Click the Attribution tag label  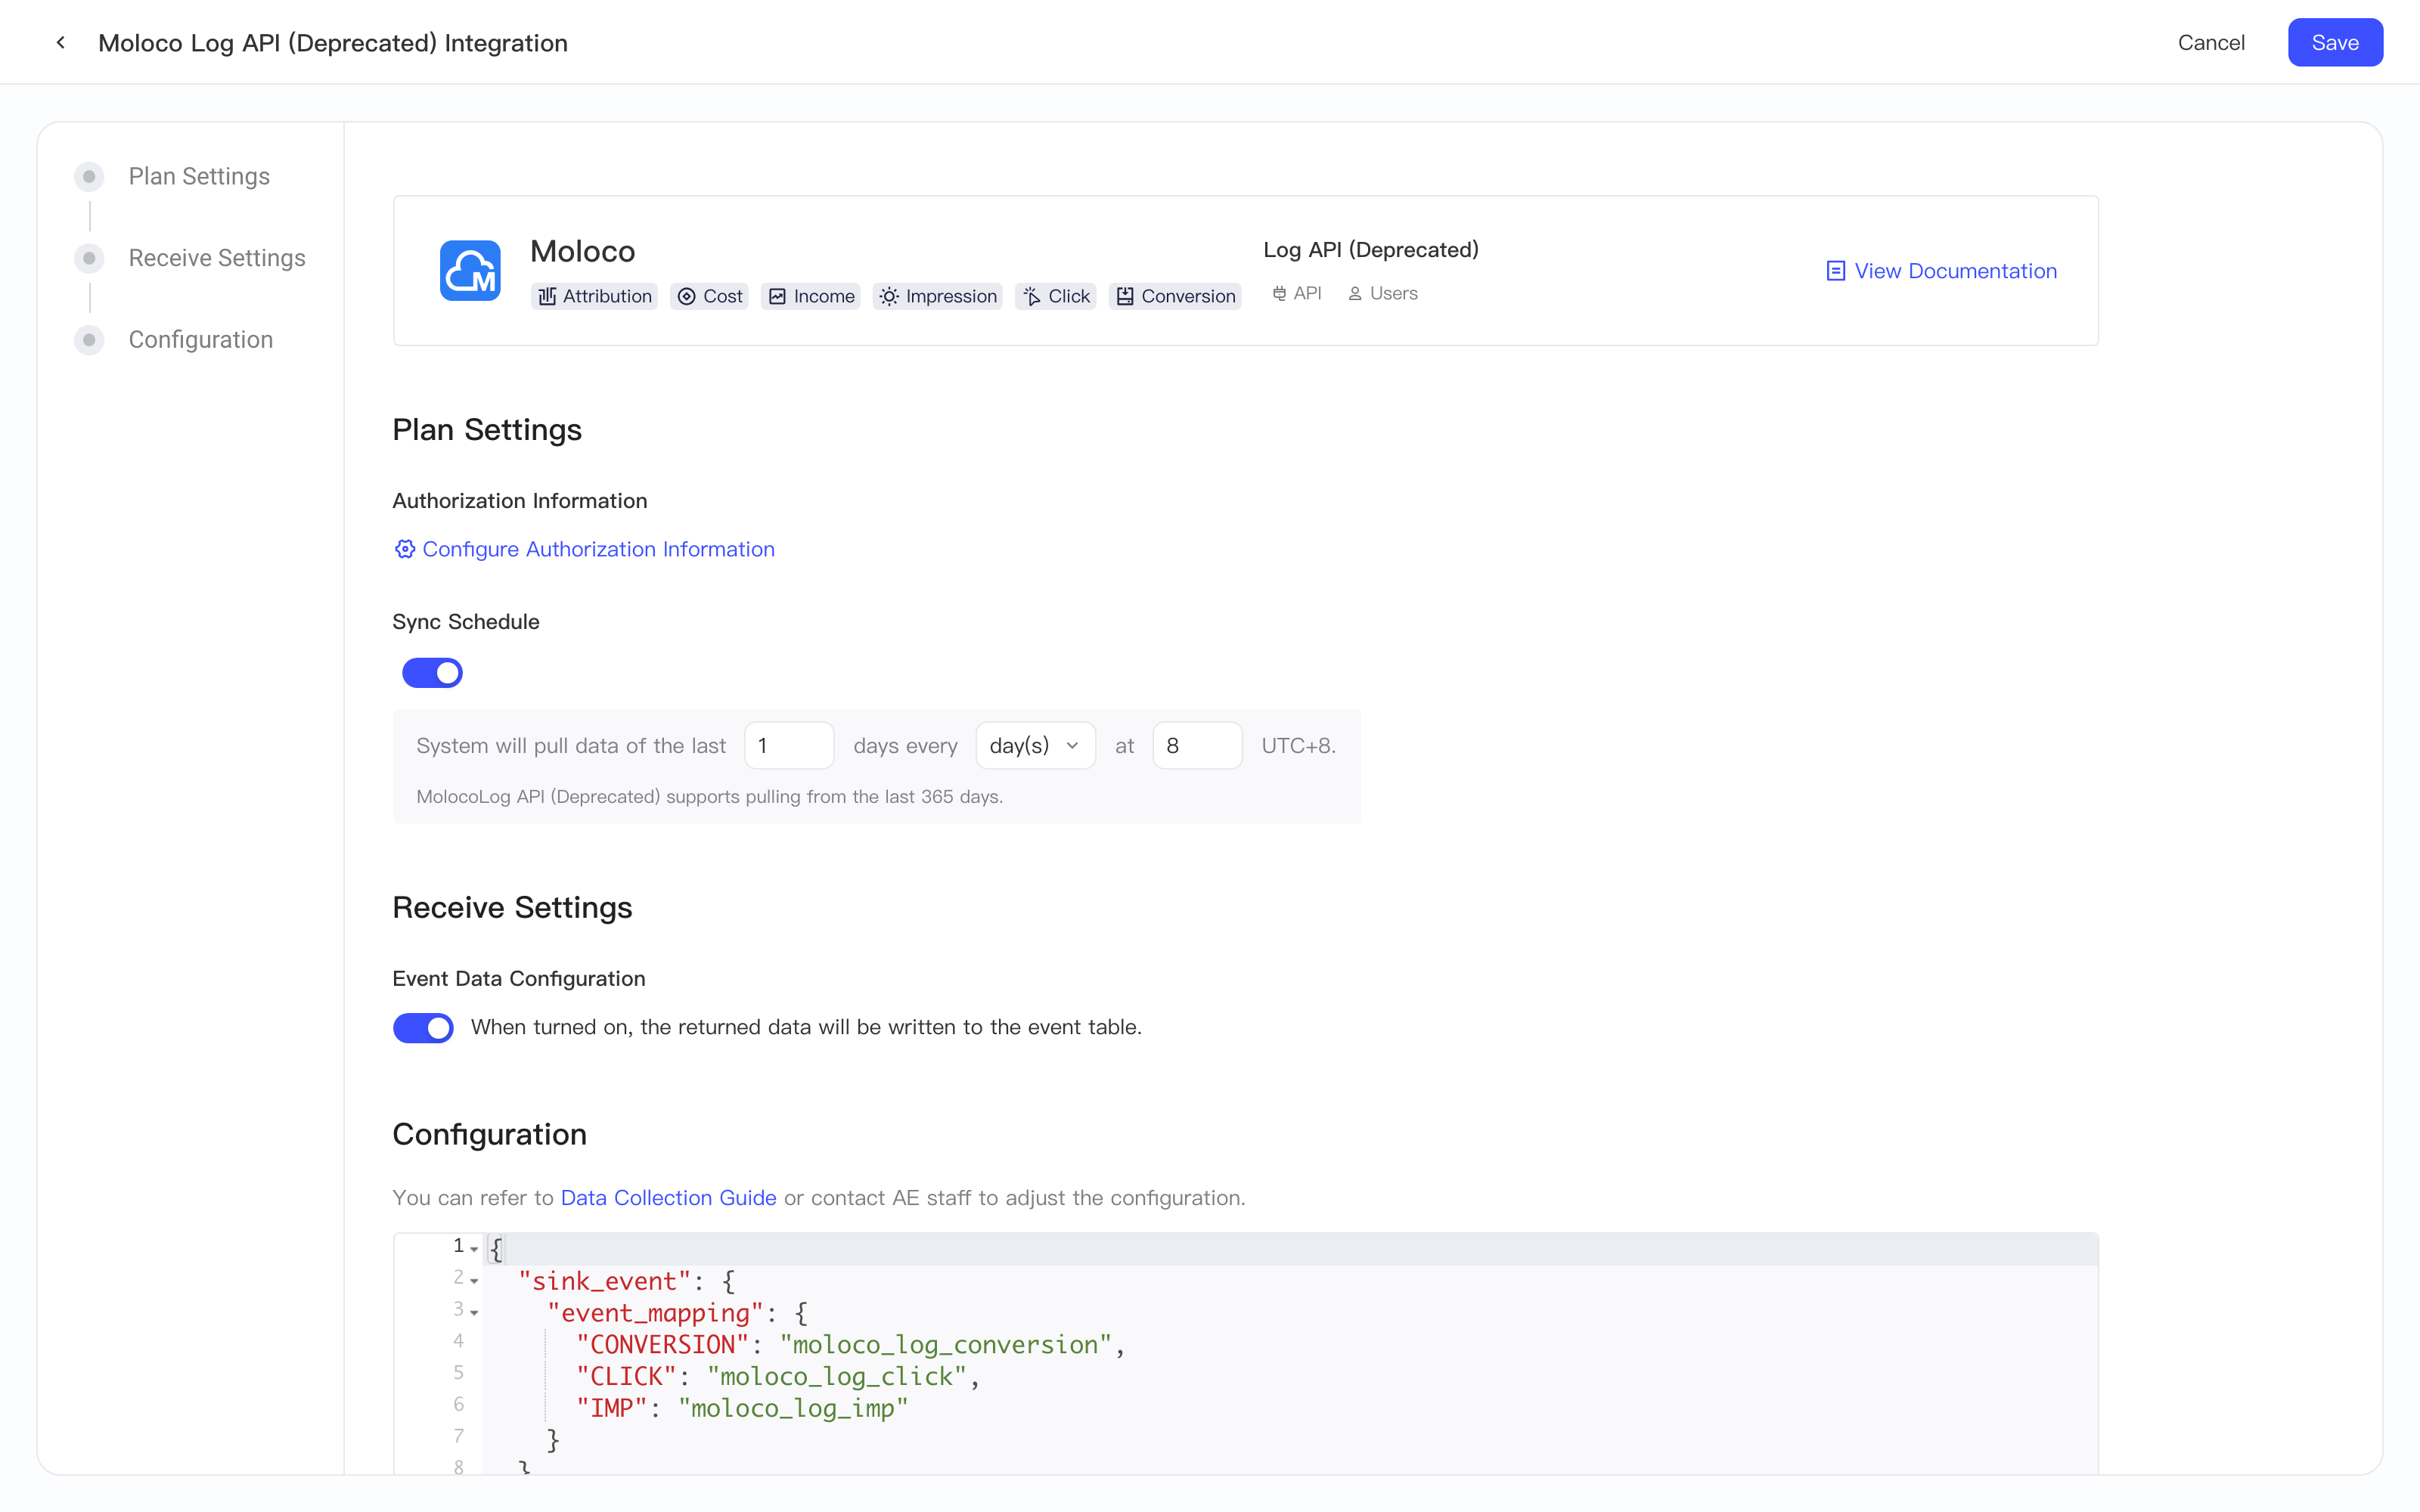click(607, 296)
